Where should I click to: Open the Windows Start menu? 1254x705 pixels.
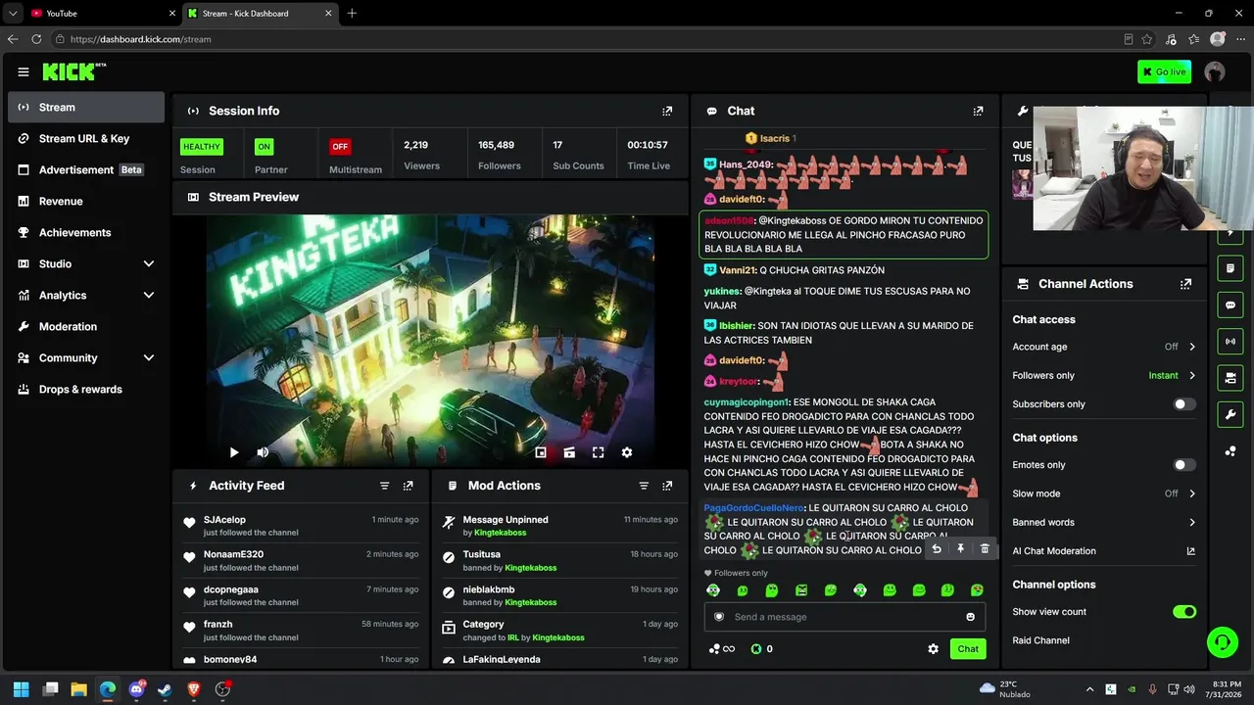(22, 689)
